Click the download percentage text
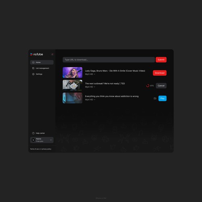 click(x=152, y=86)
